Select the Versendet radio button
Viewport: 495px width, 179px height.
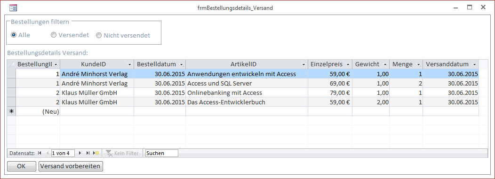(x=54, y=35)
